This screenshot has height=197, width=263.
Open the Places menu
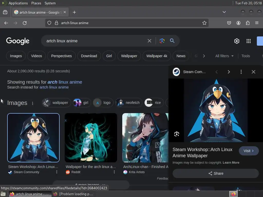coord(36,3)
